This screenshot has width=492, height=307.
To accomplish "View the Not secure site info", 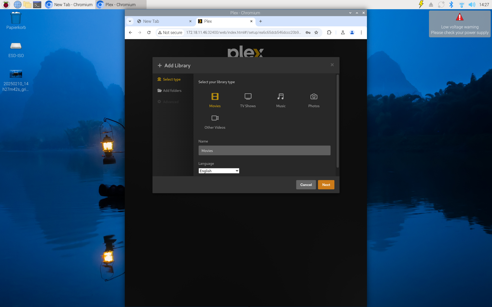I will coord(170,32).
